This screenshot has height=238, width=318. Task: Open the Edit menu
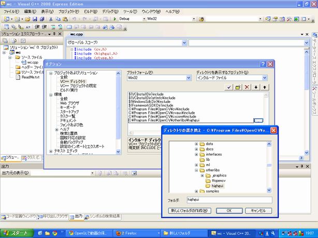click(x=30, y=11)
